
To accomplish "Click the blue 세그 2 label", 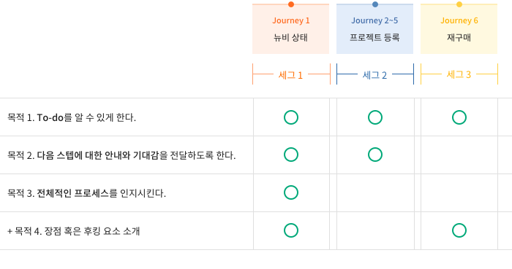I will pos(374,75).
